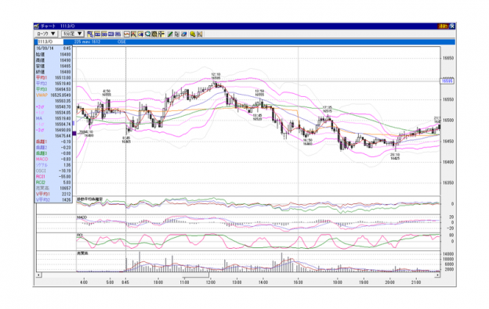
Task: Toggle the cursor pointer tool next to pencil
Action: (177, 34)
